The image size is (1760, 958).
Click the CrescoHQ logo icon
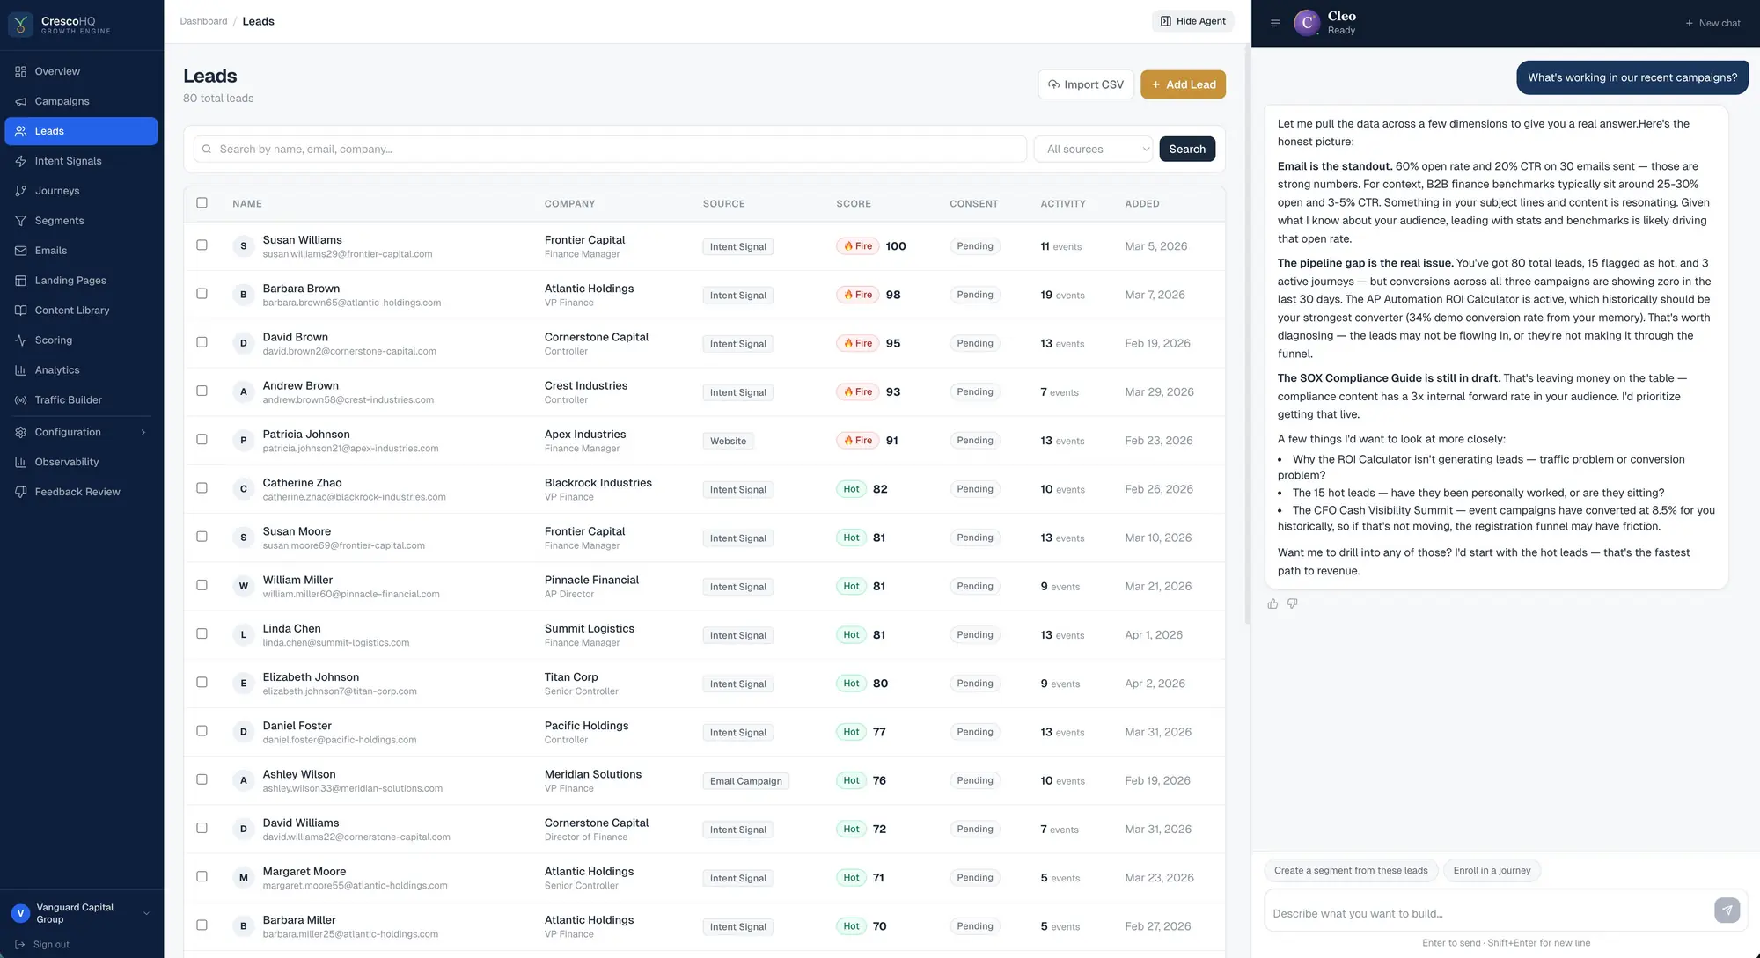point(20,25)
